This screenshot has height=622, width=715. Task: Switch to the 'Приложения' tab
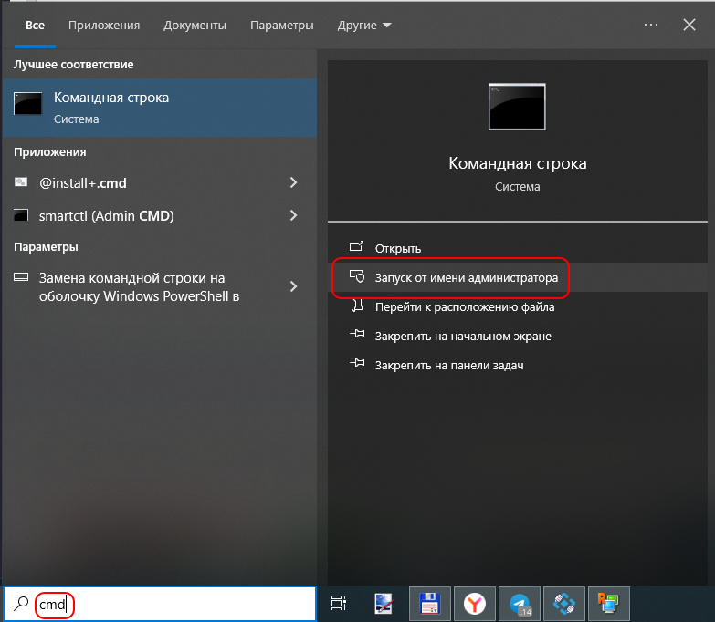click(x=104, y=25)
